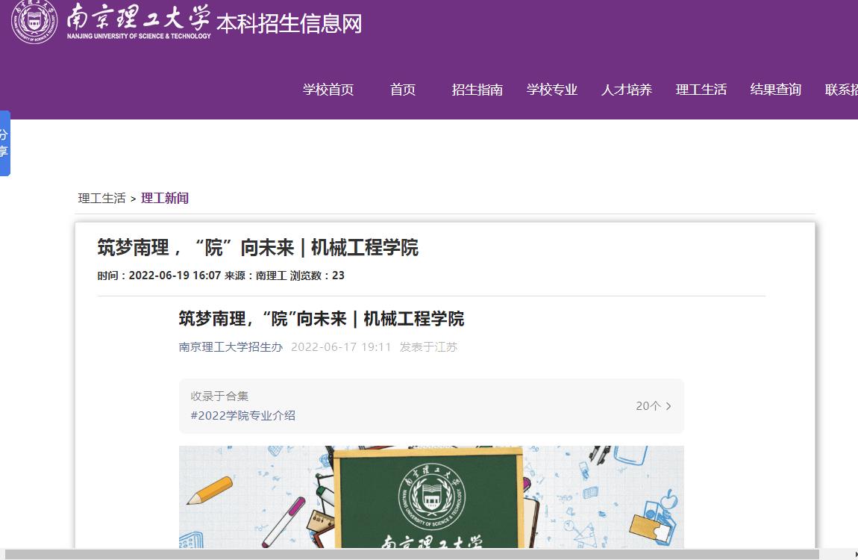Open the 学校首页 menu item

point(328,90)
